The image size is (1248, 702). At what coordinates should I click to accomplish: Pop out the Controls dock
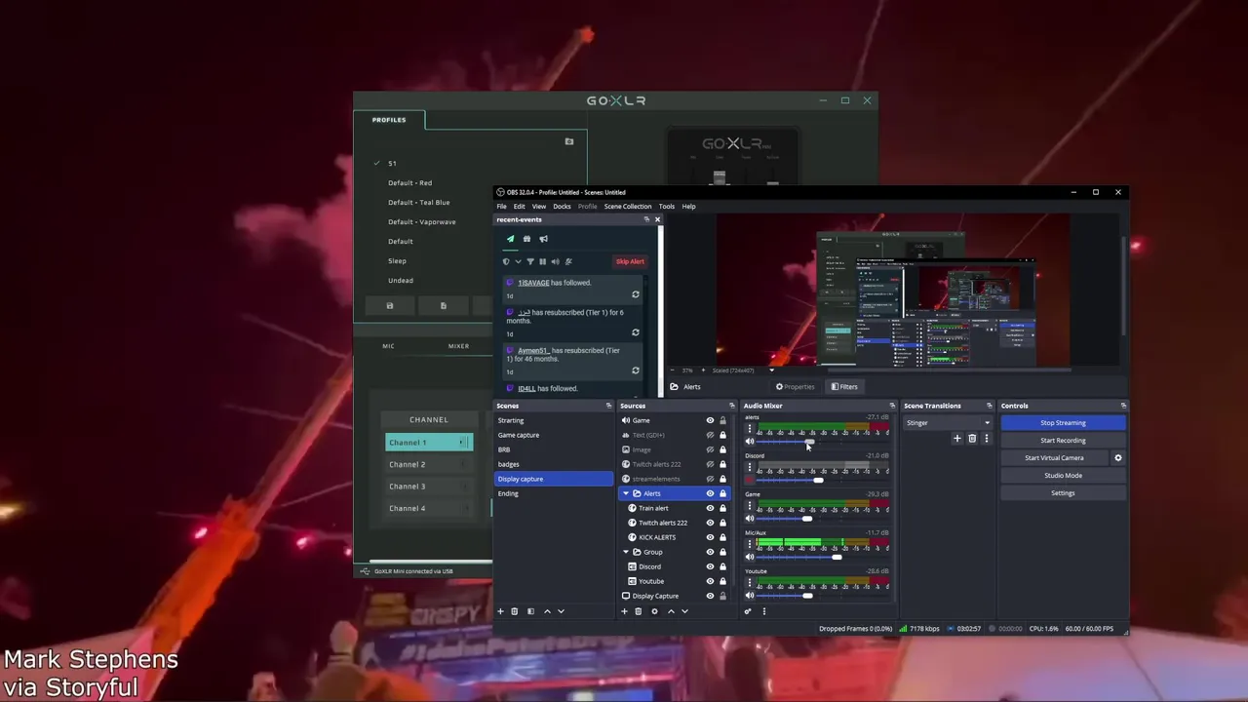[x=1123, y=406]
